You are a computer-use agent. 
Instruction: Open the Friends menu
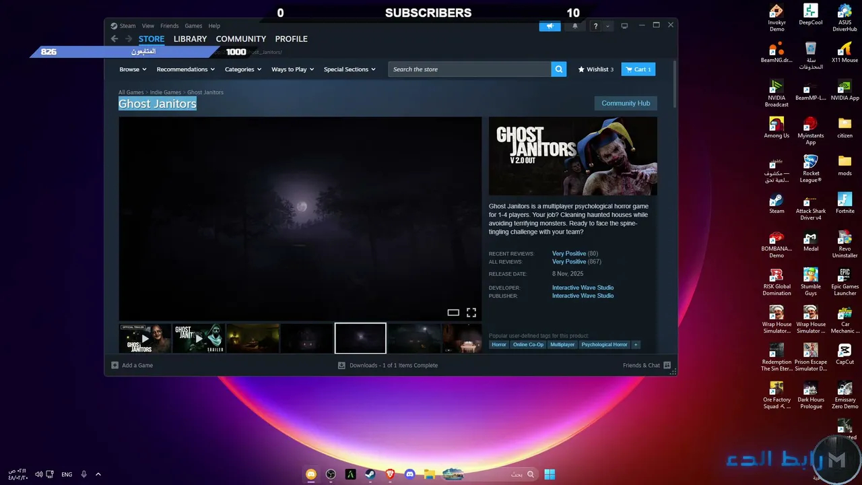pyautogui.click(x=169, y=26)
